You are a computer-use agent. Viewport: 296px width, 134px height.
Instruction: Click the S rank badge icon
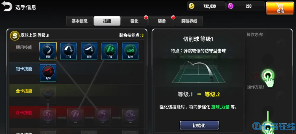pos(15,36)
